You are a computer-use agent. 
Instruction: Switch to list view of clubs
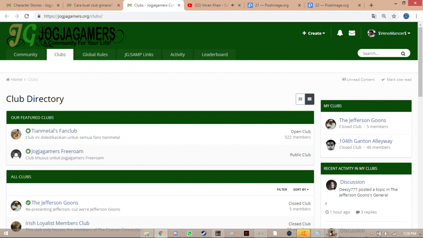[x=310, y=99]
